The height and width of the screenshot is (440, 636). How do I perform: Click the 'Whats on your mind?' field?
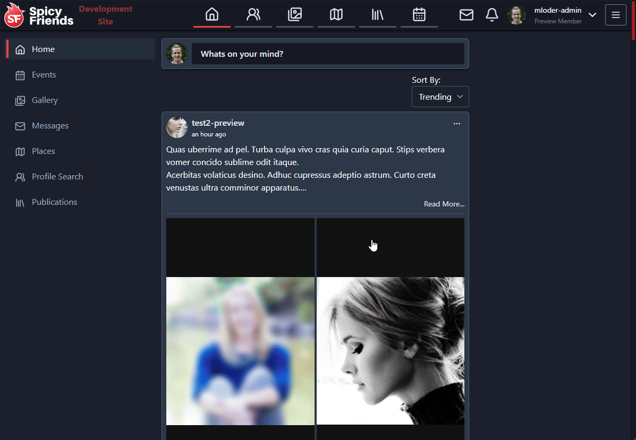tap(328, 54)
